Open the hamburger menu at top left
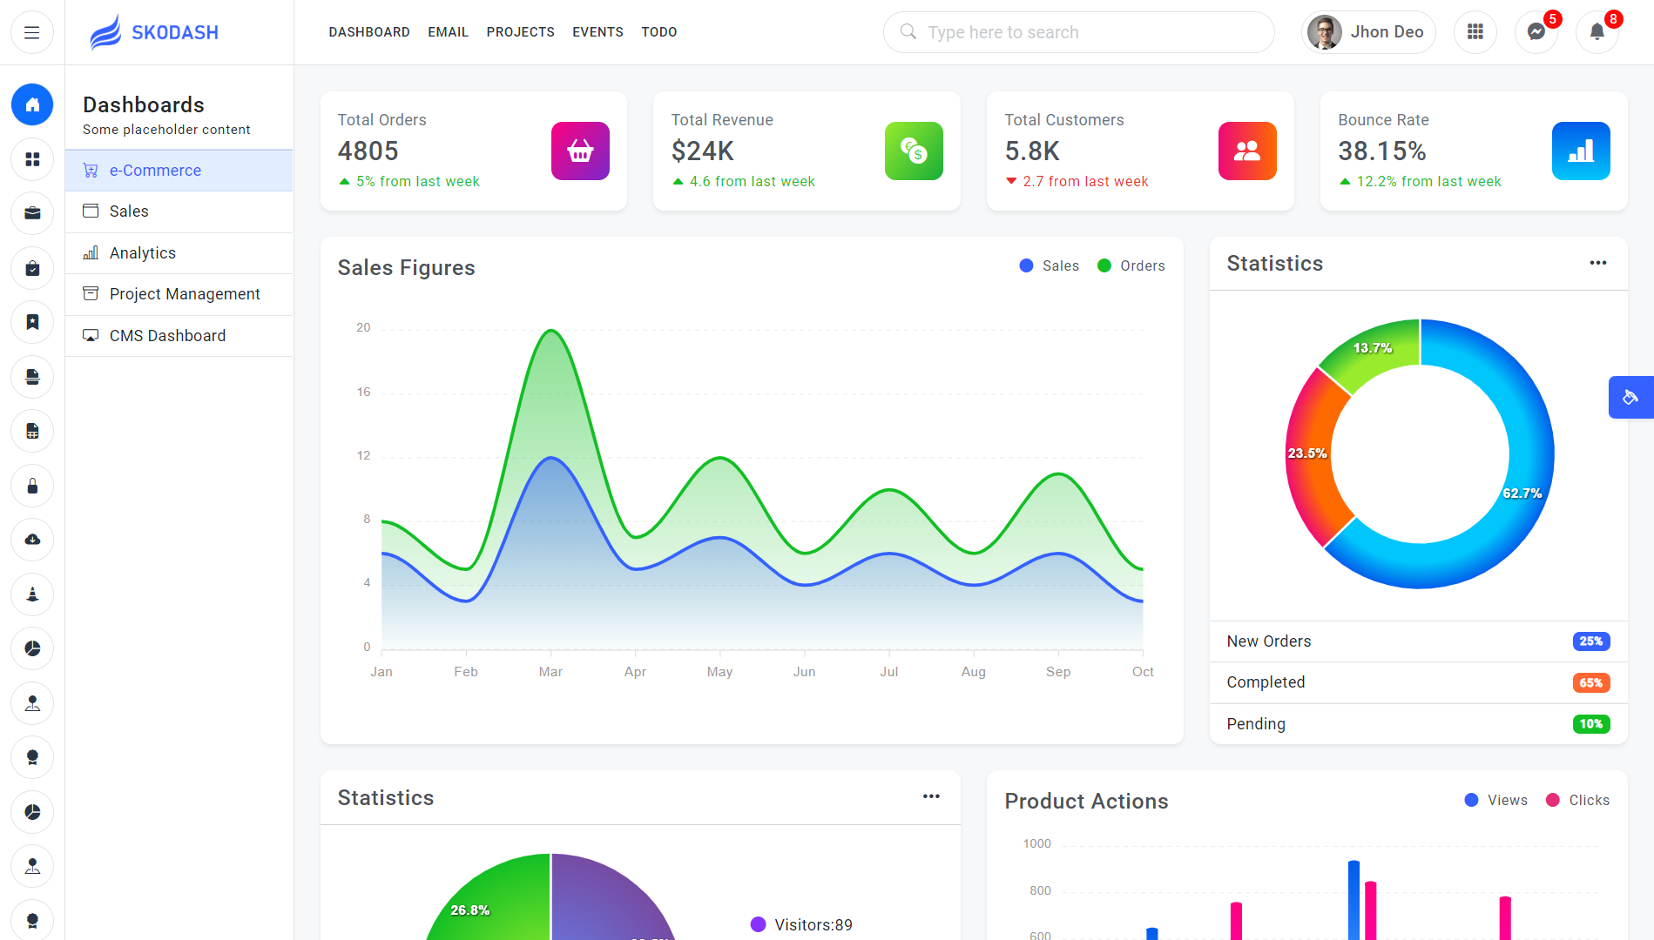This screenshot has width=1654, height=940. 32,31
